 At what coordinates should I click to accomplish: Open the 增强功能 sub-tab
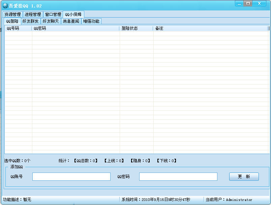click(x=91, y=21)
